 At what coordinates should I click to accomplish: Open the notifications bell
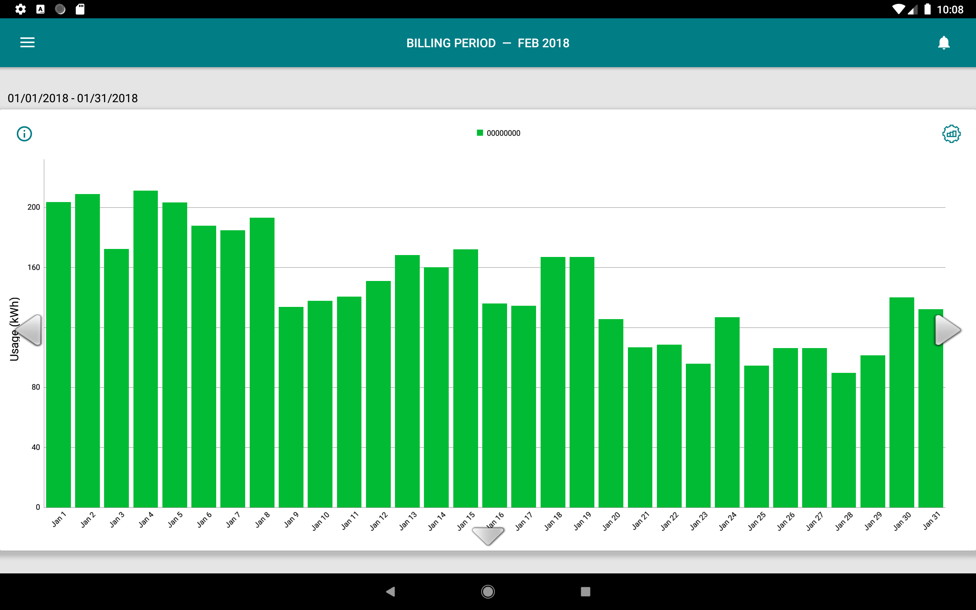point(943,42)
